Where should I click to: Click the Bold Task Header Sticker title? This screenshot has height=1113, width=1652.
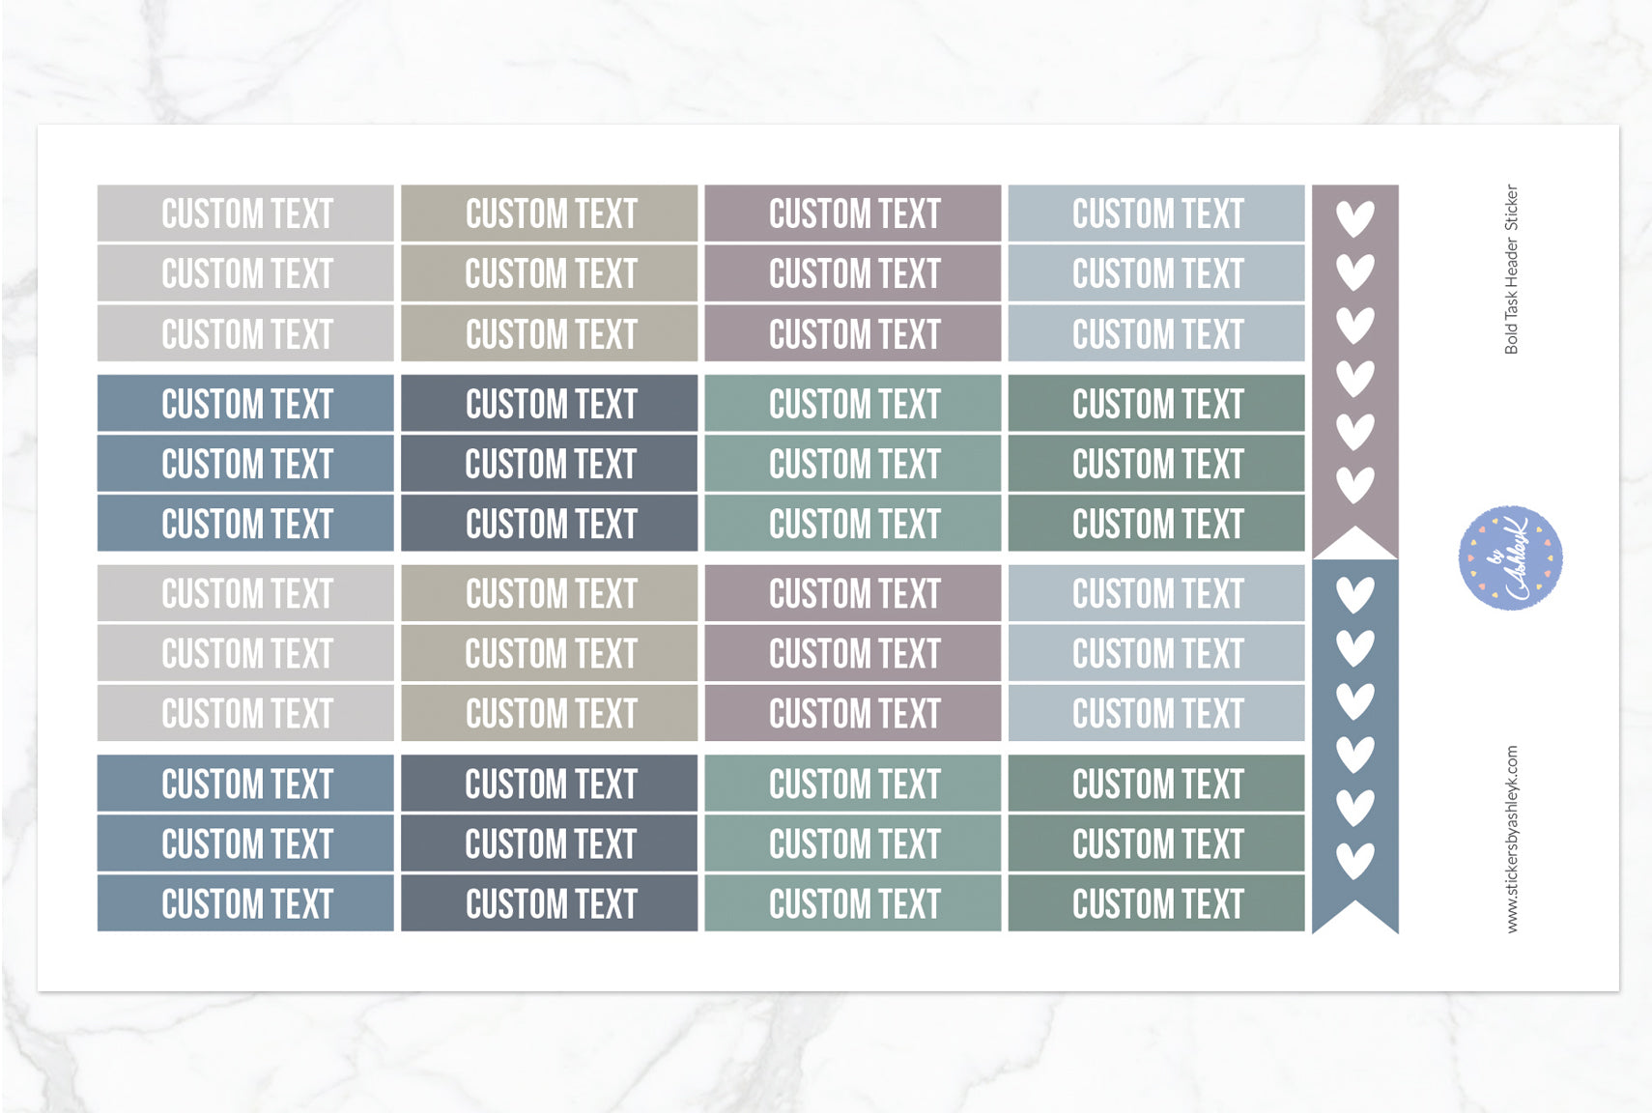coord(1512,270)
